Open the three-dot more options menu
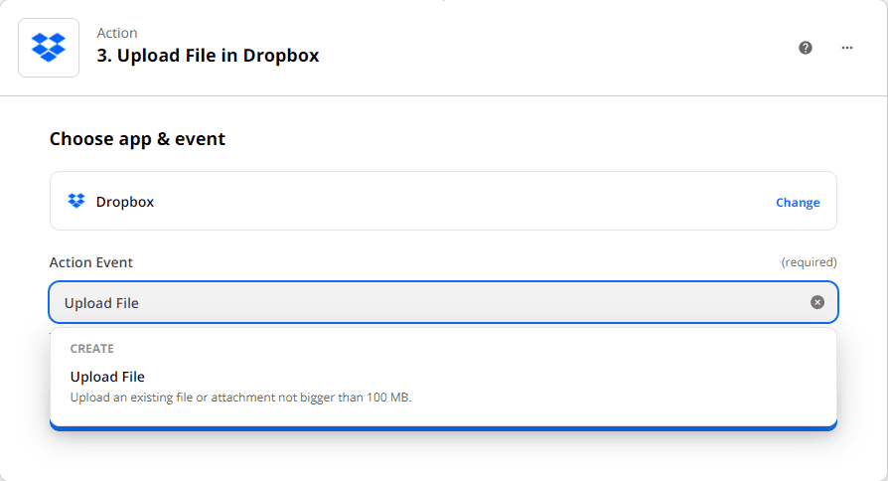888x481 pixels. pos(847,48)
